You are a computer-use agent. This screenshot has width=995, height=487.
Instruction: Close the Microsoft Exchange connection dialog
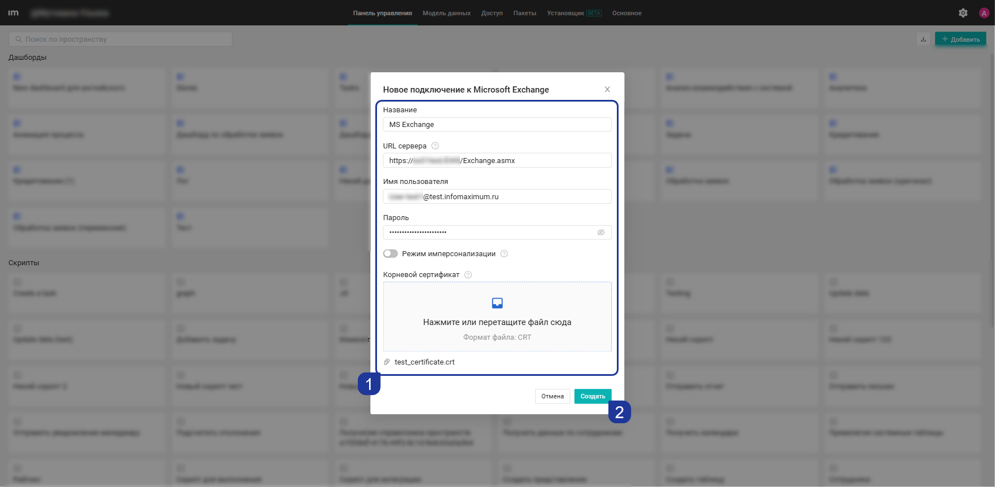click(x=607, y=89)
